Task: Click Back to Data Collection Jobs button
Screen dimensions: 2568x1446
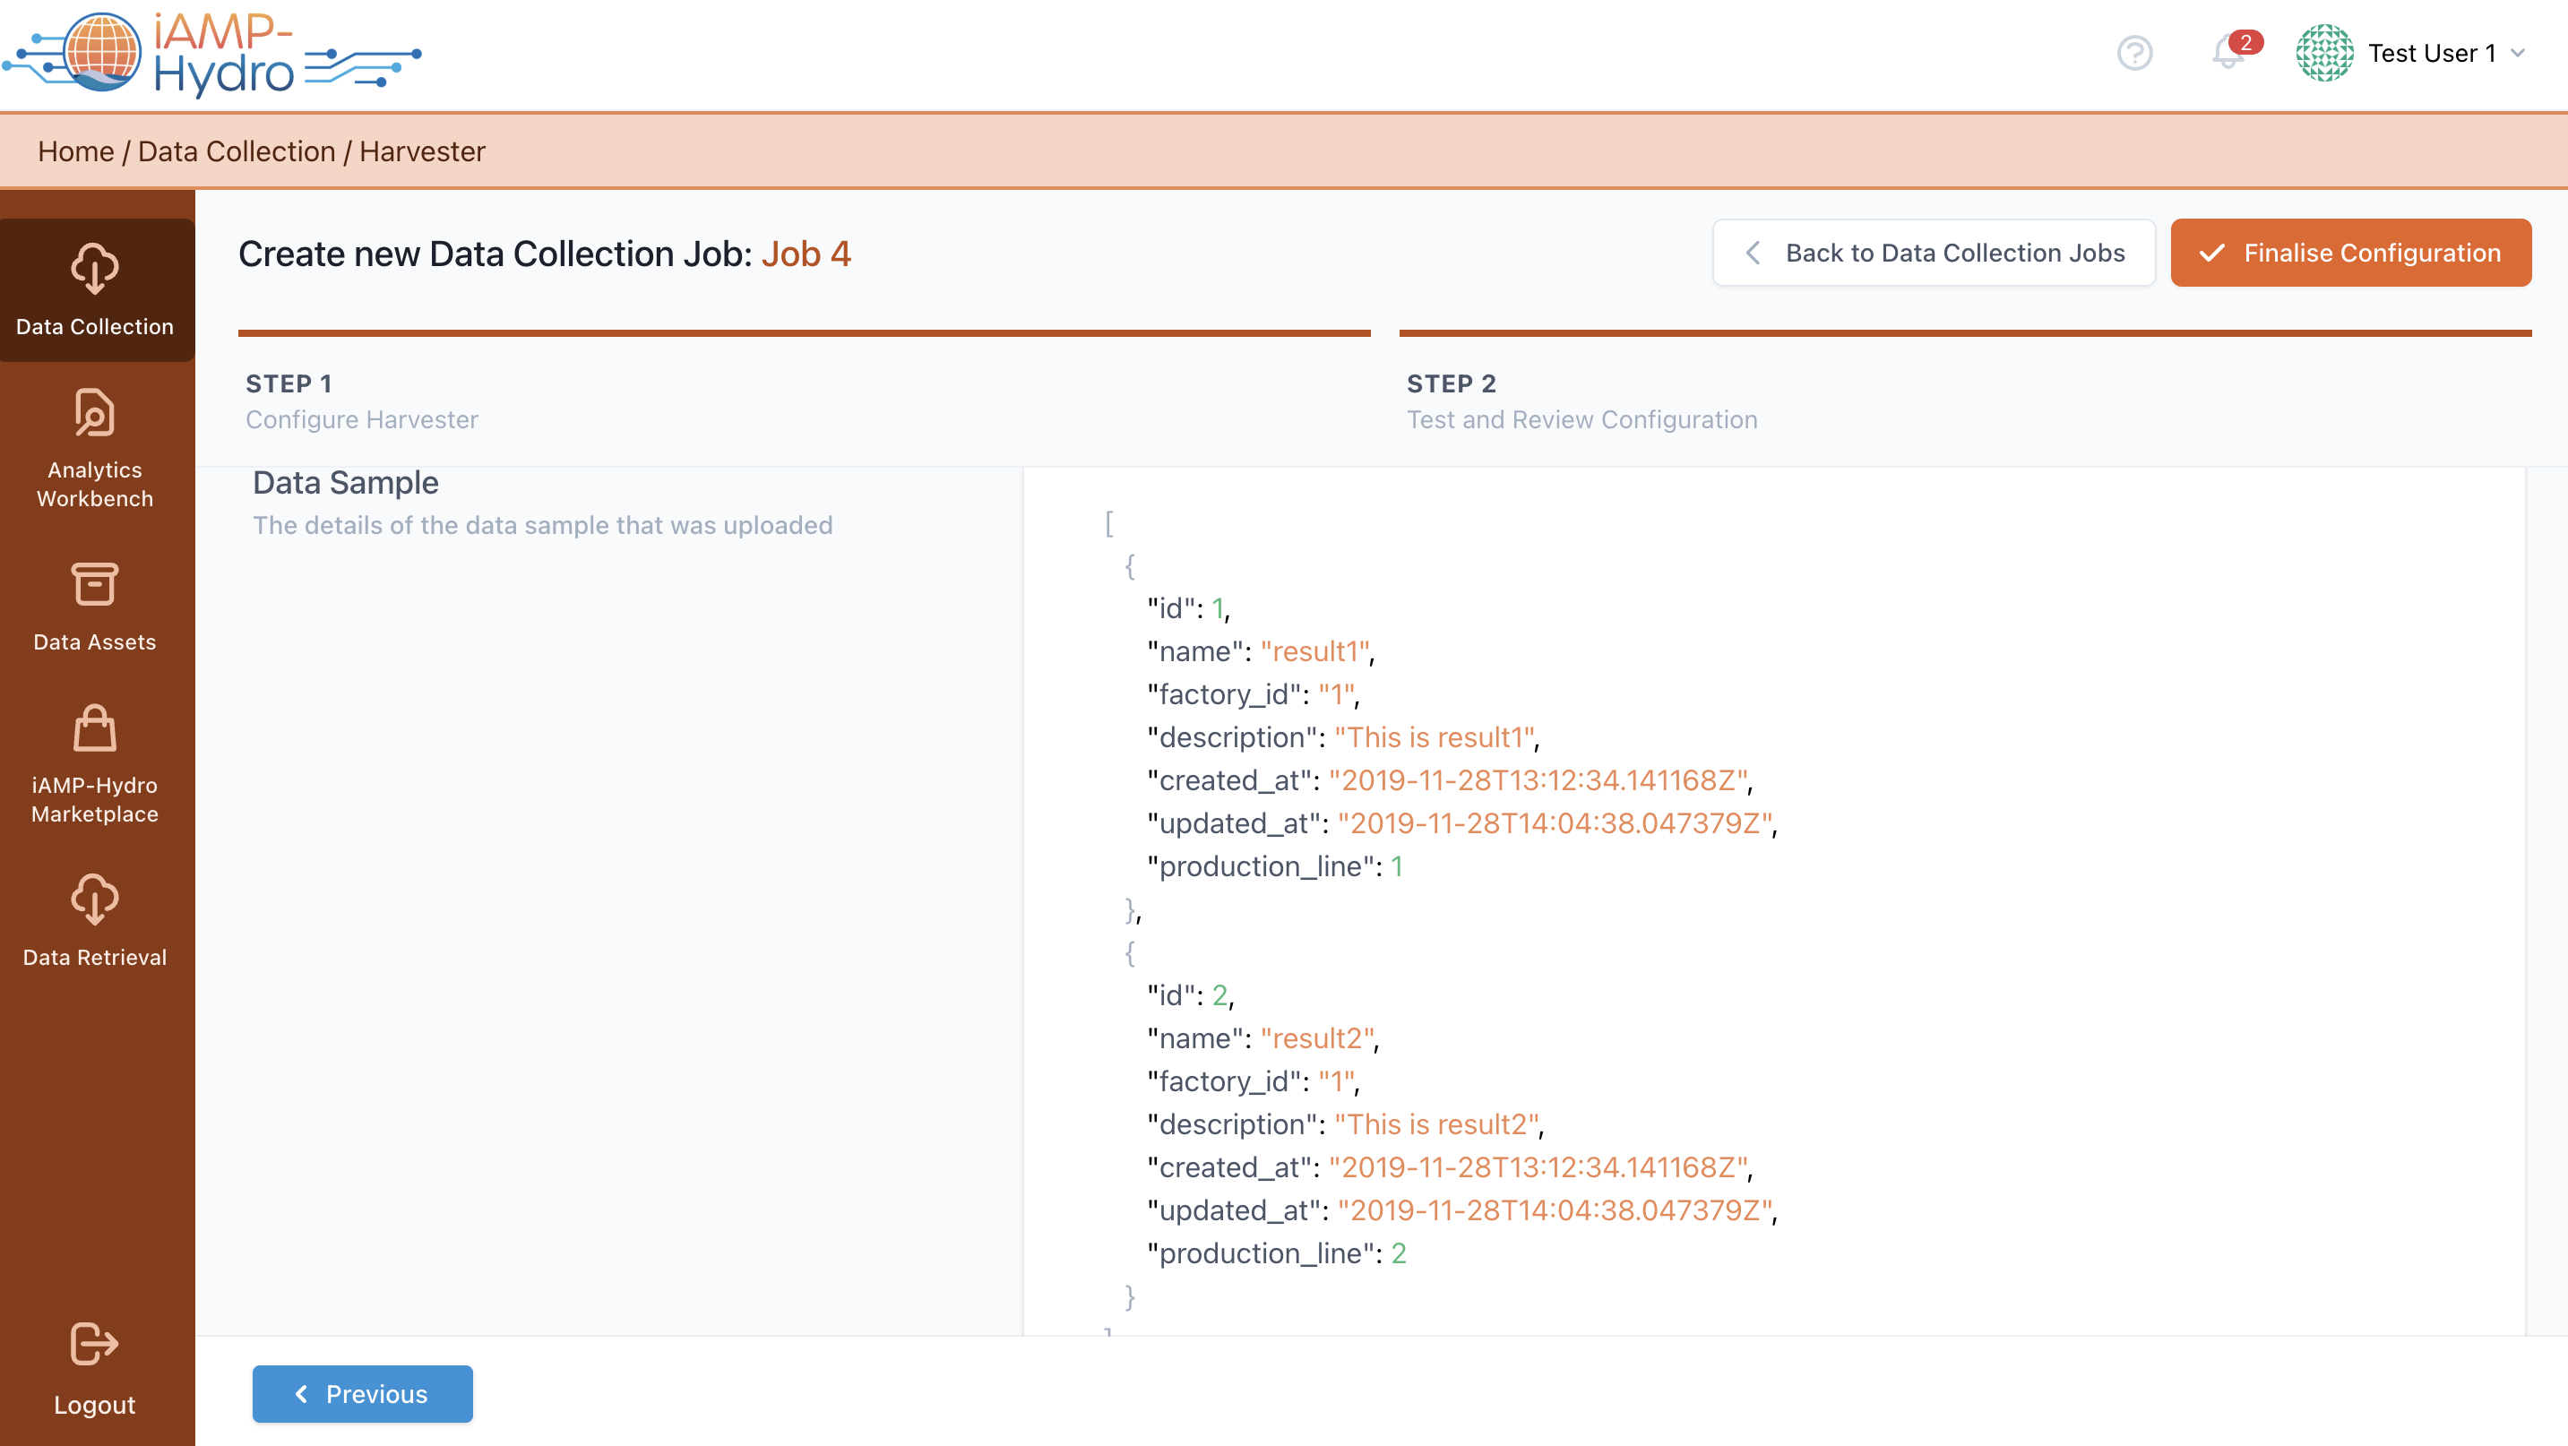Action: [1933, 254]
